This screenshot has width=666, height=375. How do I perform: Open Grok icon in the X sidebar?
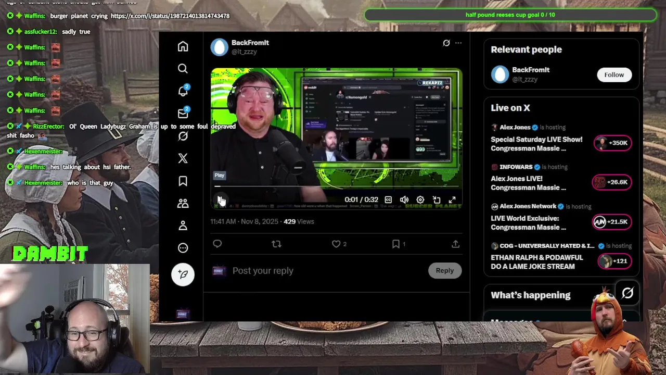[x=183, y=136]
